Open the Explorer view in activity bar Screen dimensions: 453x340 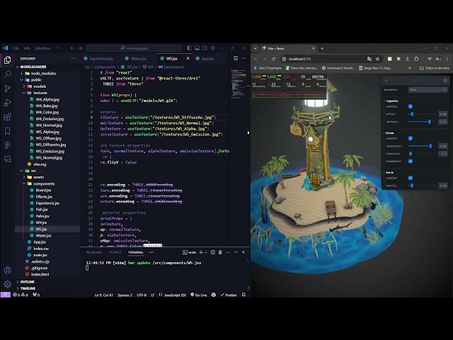coord(8,60)
